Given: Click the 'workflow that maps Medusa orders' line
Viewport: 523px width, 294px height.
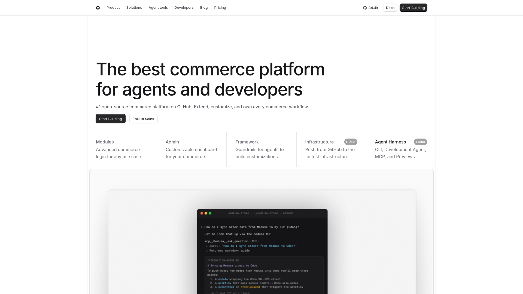Looking at the screenshot, I should (254, 283).
